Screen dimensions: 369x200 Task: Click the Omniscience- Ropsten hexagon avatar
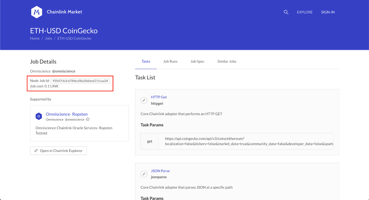pos(39,116)
